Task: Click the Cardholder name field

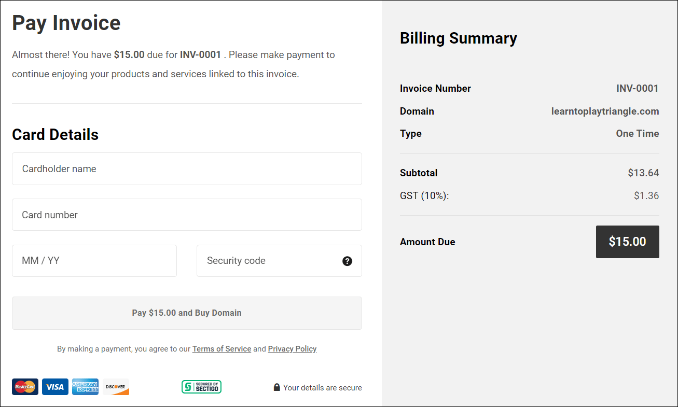Action: [187, 169]
